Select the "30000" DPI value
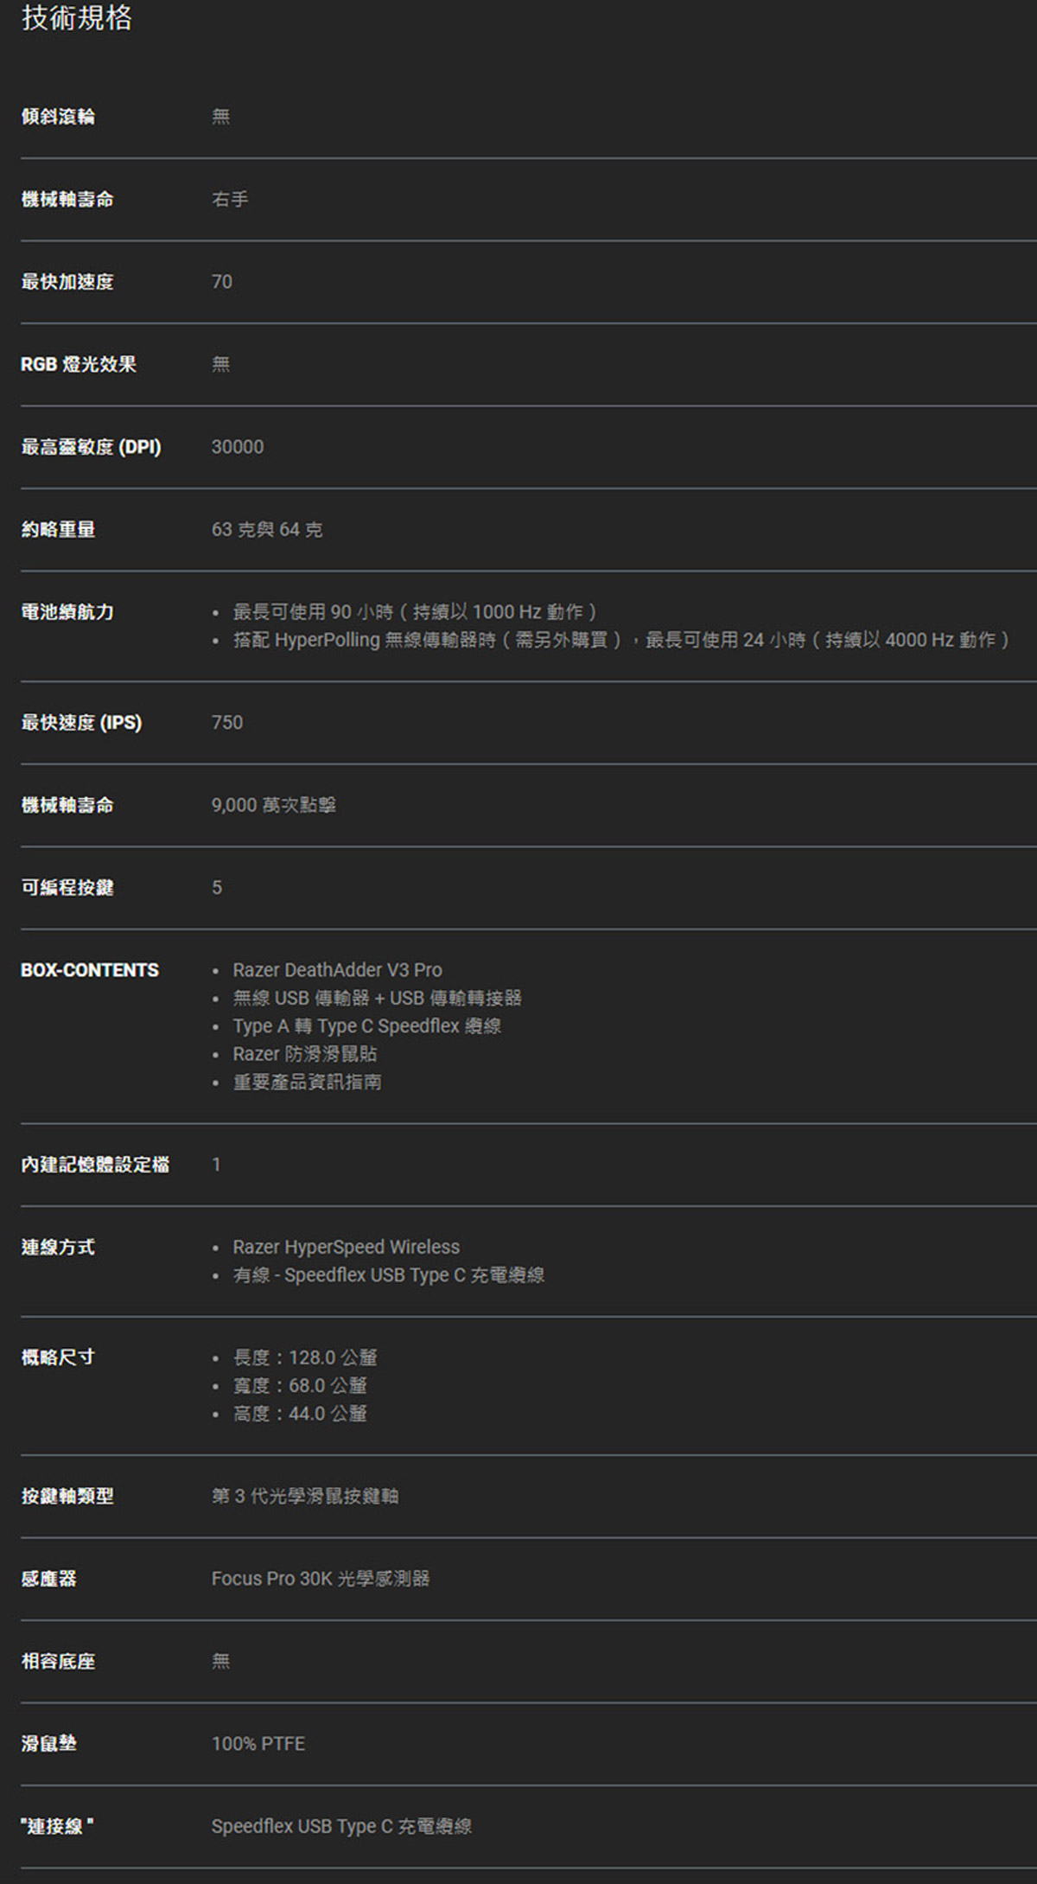1037x1884 pixels. (238, 447)
